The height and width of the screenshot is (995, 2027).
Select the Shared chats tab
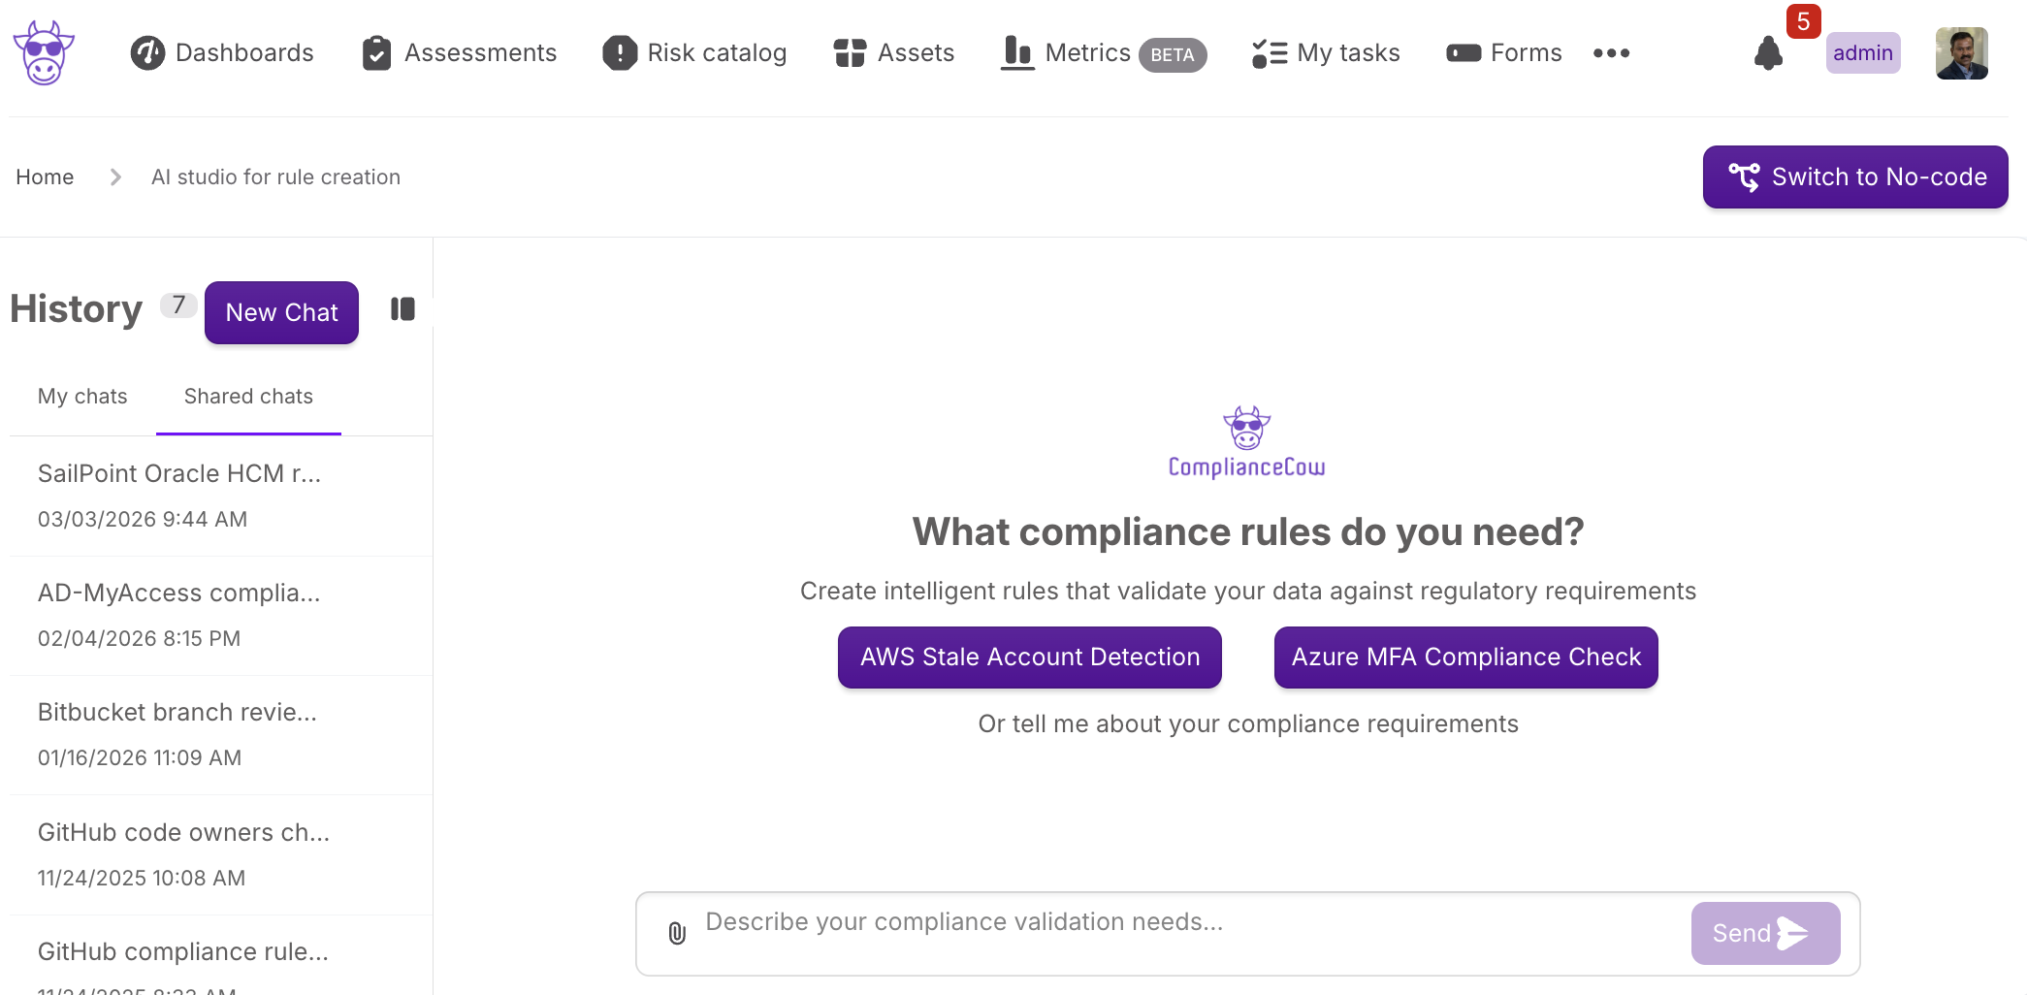pos(248,397)
